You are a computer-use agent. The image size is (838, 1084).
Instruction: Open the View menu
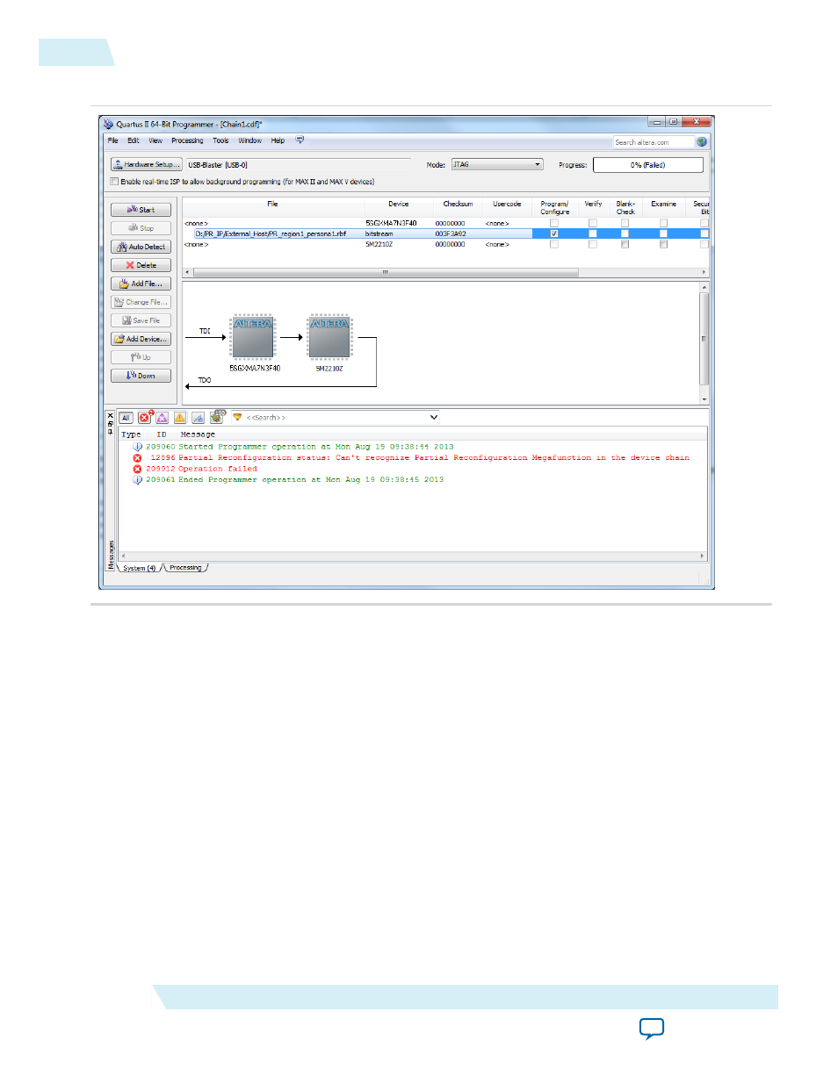(x=155, y=140)
